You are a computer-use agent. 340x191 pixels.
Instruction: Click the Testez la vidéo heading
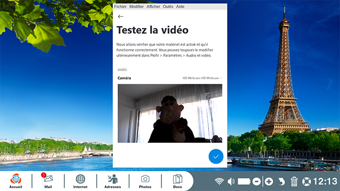pyautogui.click(x=152, y=30)
